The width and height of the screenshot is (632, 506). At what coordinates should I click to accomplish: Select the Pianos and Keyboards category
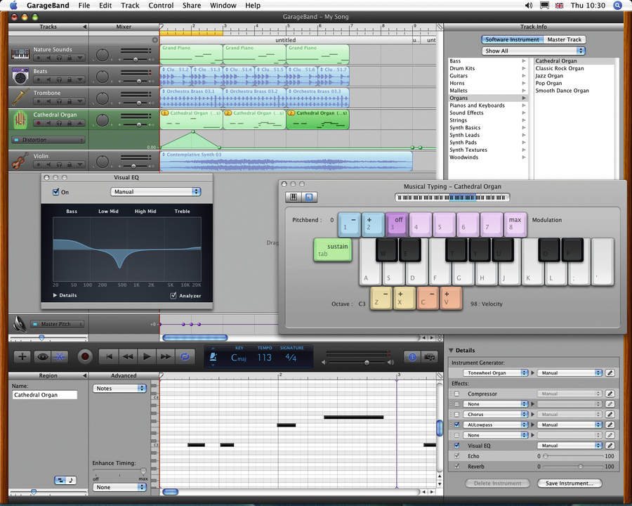(488, 105)
